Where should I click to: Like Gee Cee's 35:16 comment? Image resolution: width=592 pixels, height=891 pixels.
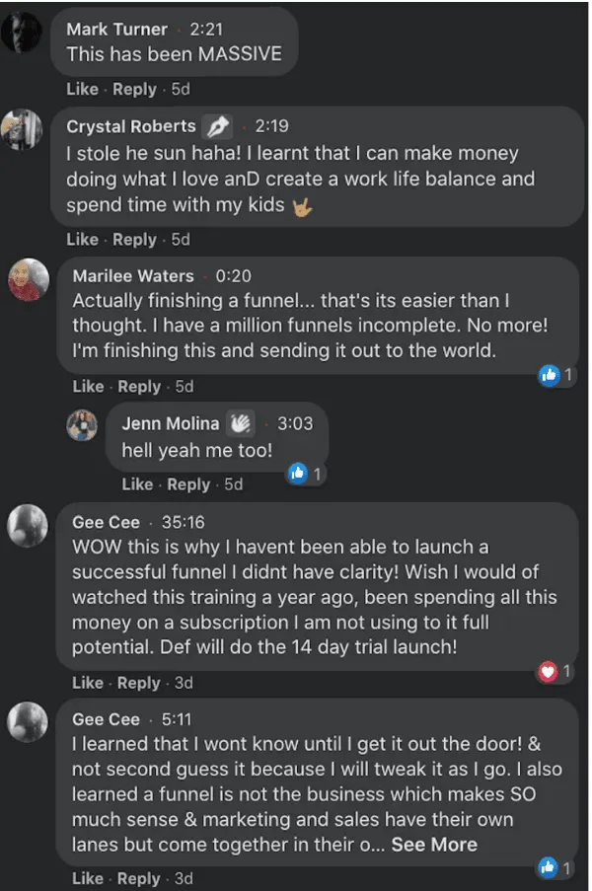[x=88, y=683]
